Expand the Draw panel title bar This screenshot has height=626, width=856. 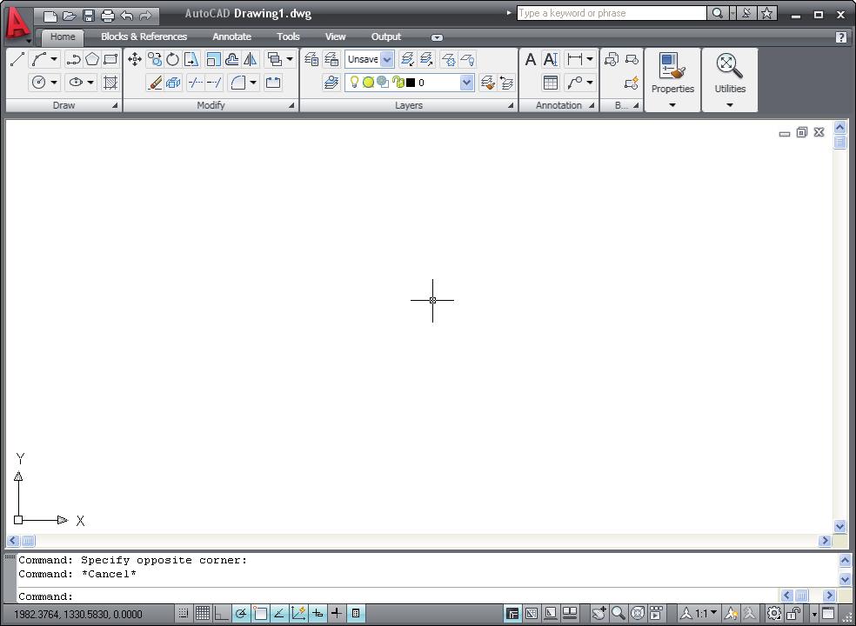[x=64, y=105]
